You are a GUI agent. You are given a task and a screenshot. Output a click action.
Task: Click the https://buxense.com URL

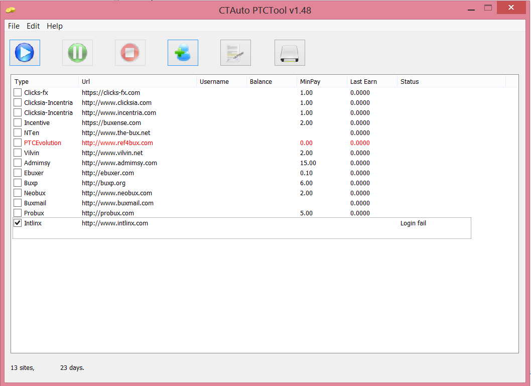tap(111, 123)
